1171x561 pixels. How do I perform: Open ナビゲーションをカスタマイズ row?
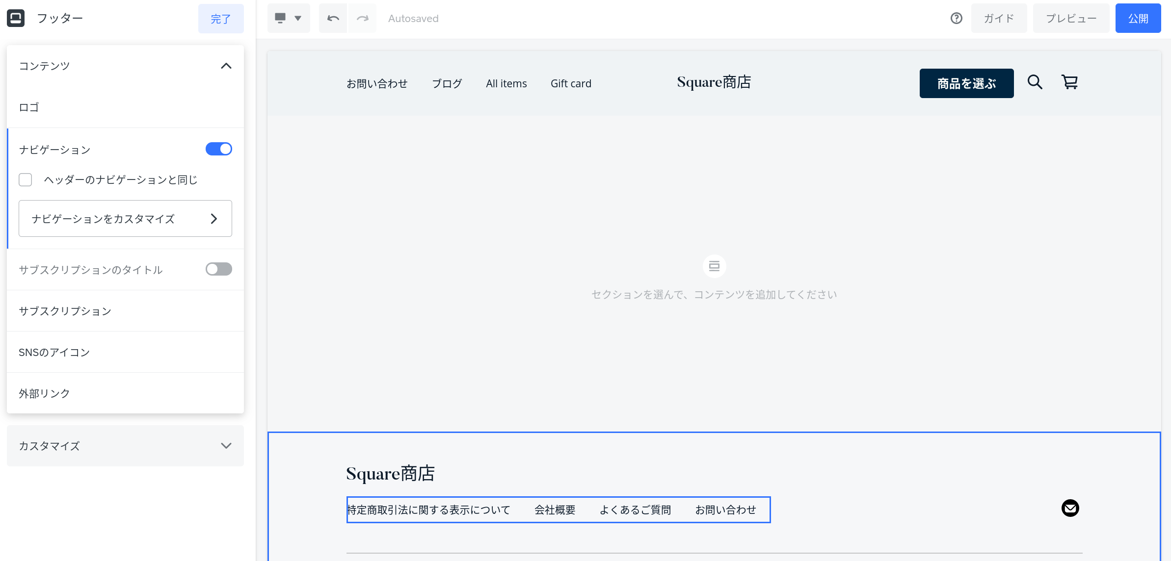click(x=125, y=219)
